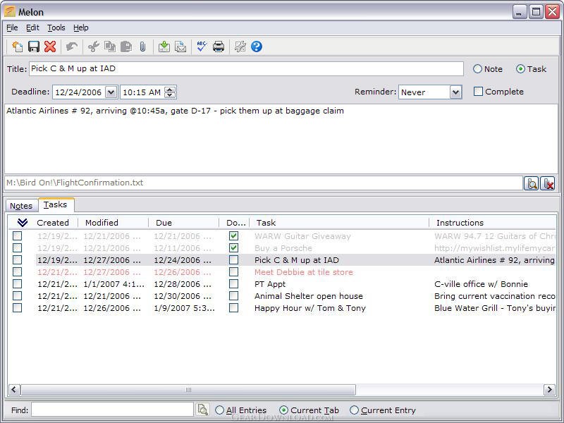Open the Reminder dropdown
The height and width of the screenshot is (423, 564).
tap(455, 92)
